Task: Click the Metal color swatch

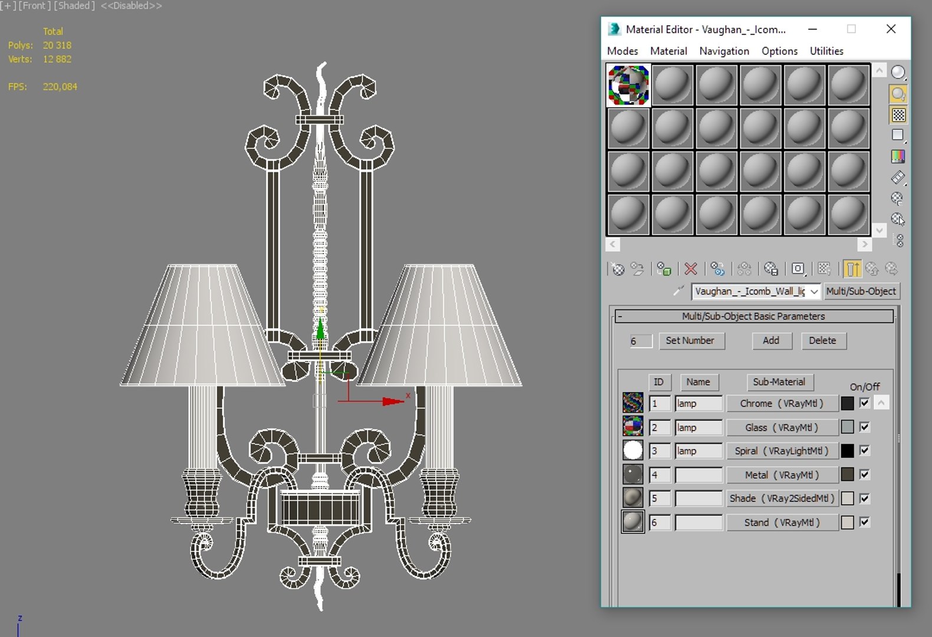Action: click(x=847, y=474)
